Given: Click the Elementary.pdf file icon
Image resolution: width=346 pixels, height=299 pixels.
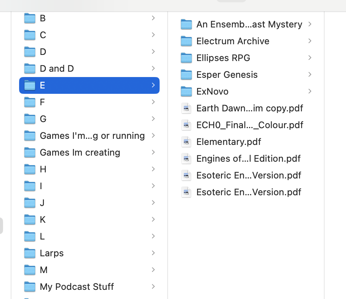Looking at the screenshot, I should click(x=186, y=142).
